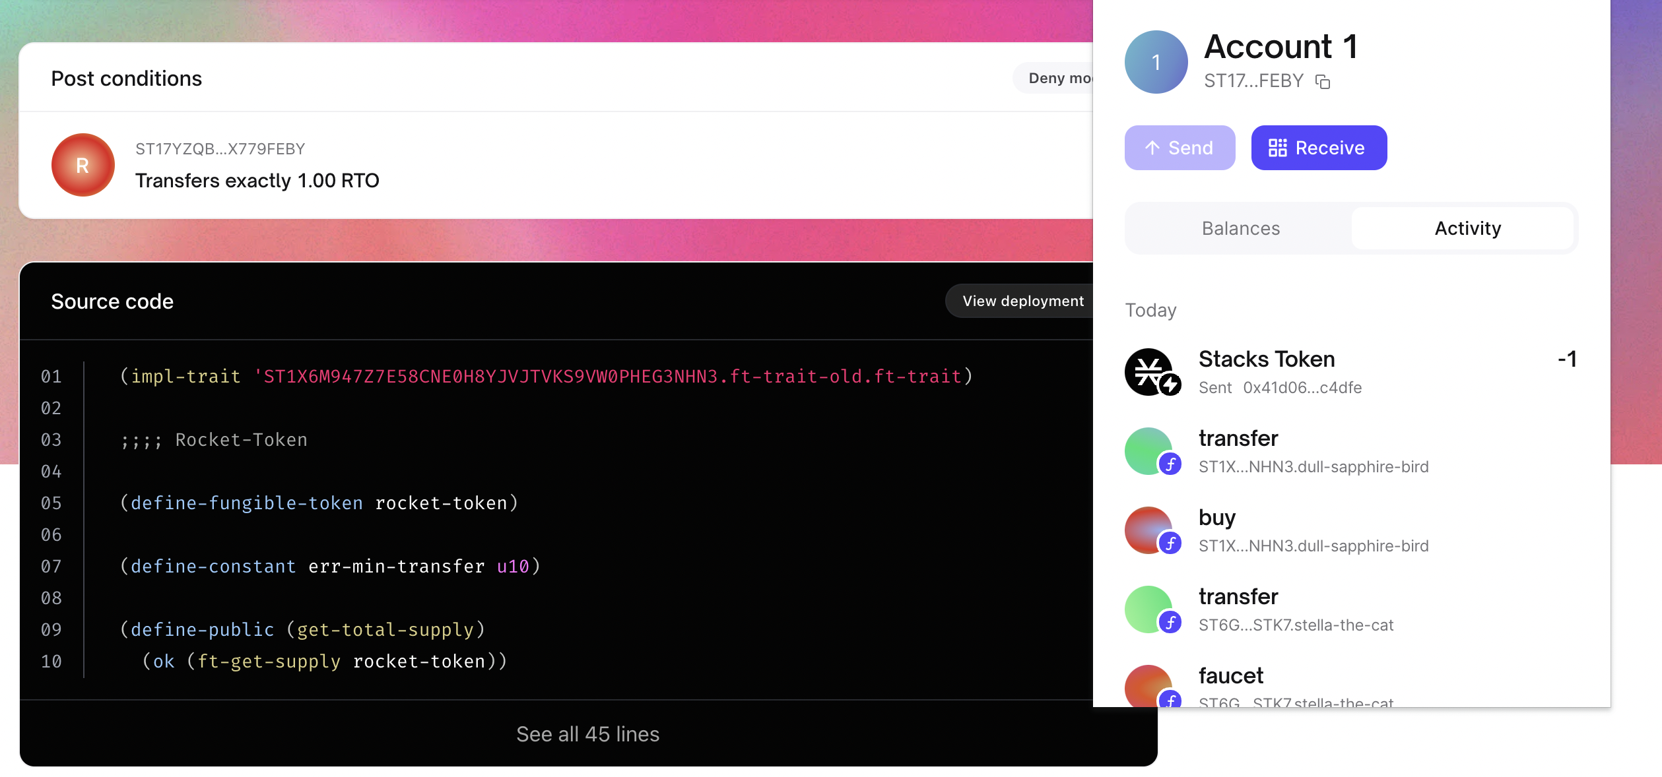Viewport: 1662px width, 777px height.
Task: Click the function badge on dull-sapphire-bird transfer
Action: point(1170,464)
